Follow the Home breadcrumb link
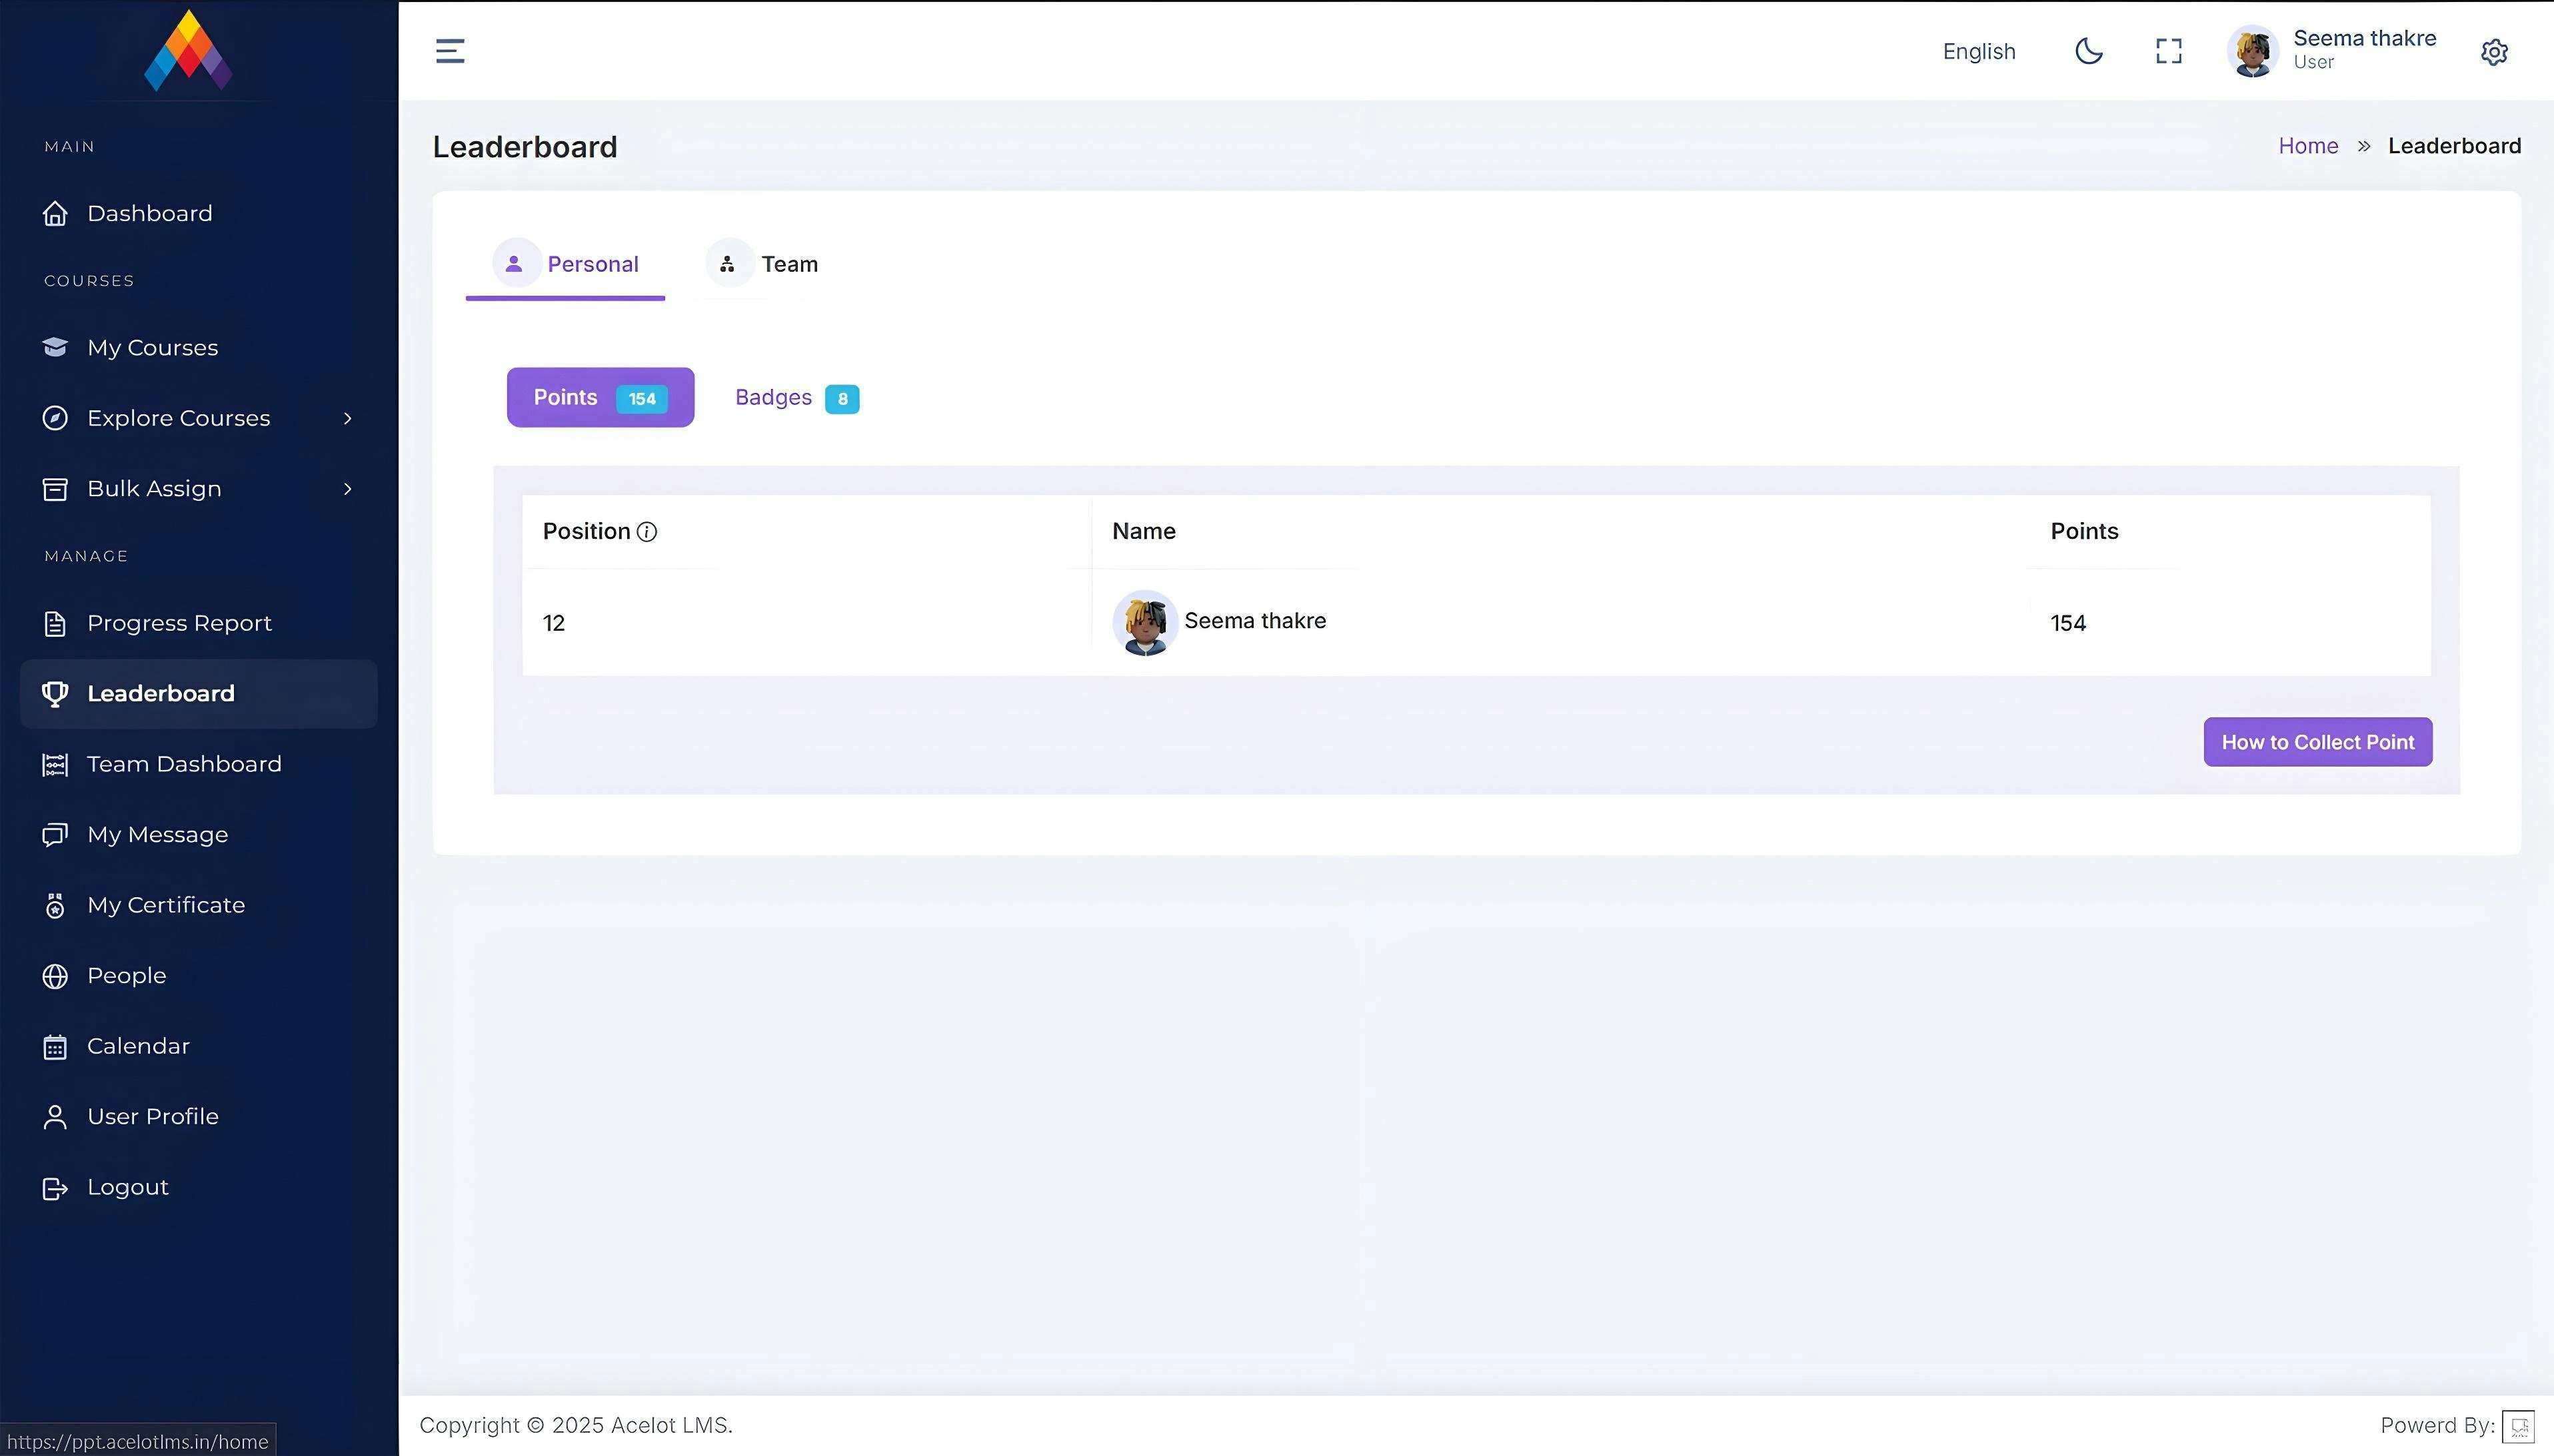Viewport: 2554px width, 1456px height. pyautogui.click(x=2307, y=146)
